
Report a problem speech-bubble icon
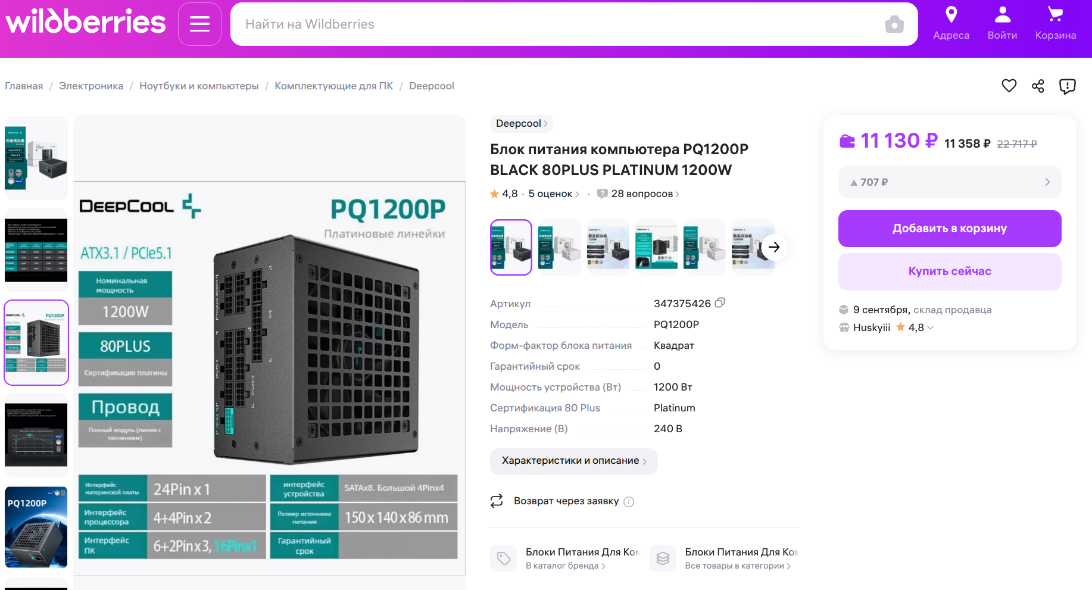(x=1067, y=86)
